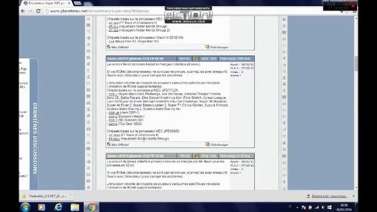Open Site Officiel link above bsnes 64-bit card
The height and width of the screenshot is (212, 377).
pos(120,47)
